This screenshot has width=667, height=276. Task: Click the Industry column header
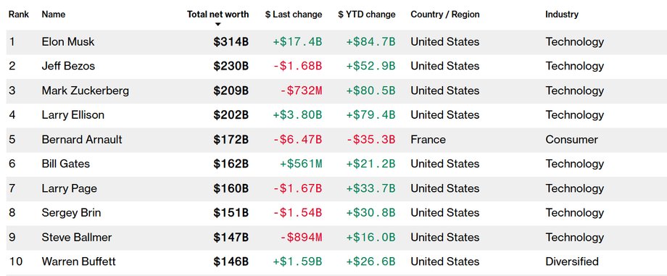point(562,14)
